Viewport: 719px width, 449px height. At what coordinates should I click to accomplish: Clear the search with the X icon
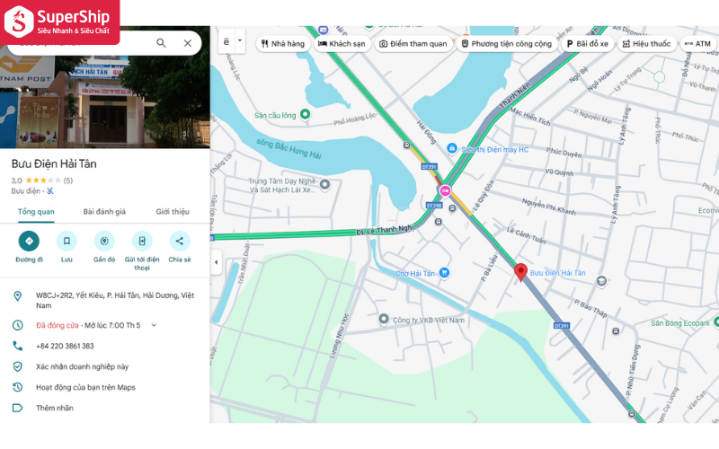pyautogui.click(x=188, y=43)
